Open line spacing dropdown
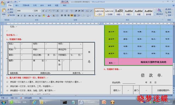 (x=79, y=15)
